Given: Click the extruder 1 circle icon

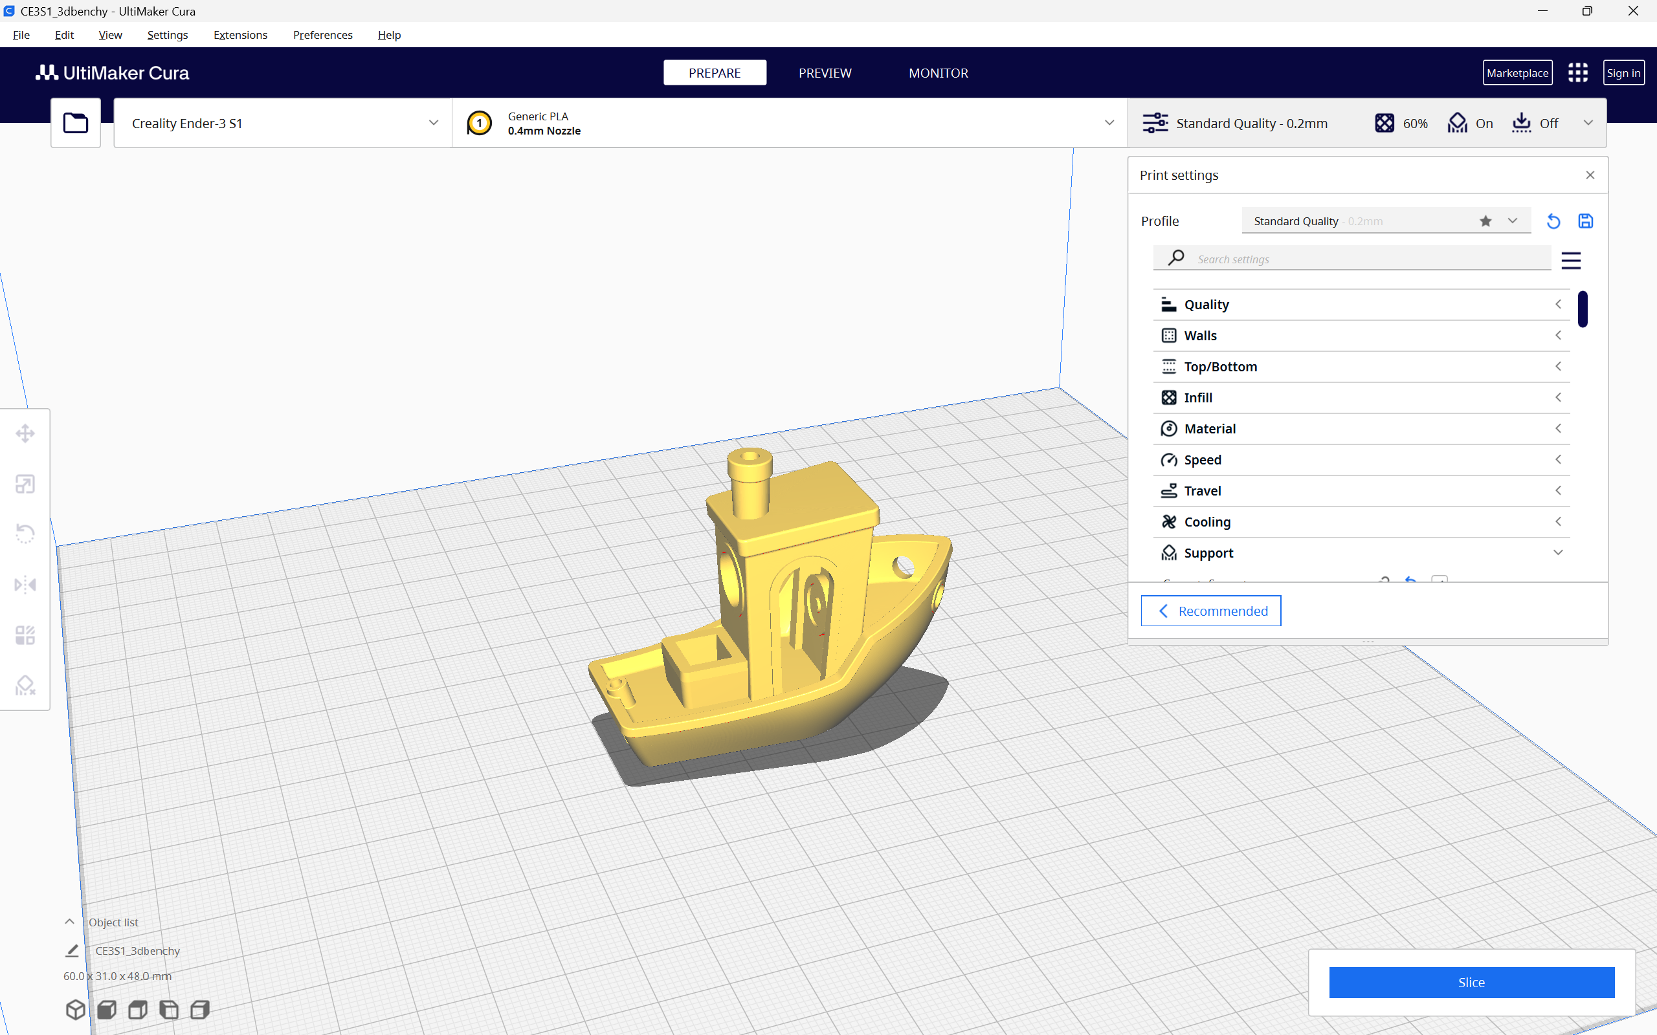Looking at the screenshot, I should coord(479,123).
